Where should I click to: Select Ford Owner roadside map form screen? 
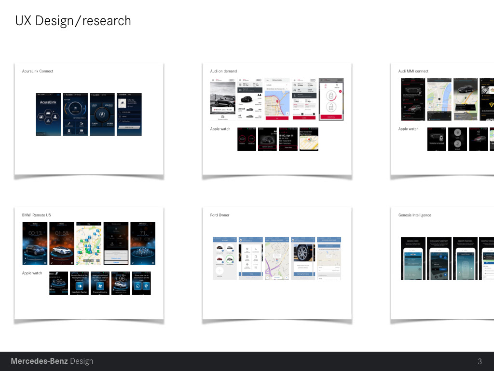[x=329, y=258]
